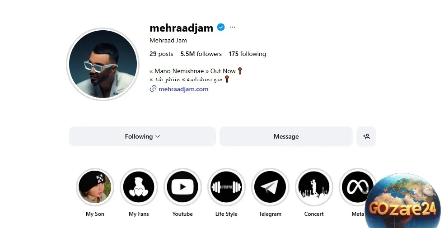Click the mehraadjam username heading
Viewport: 444px width, 228px height.
point(181,28)
